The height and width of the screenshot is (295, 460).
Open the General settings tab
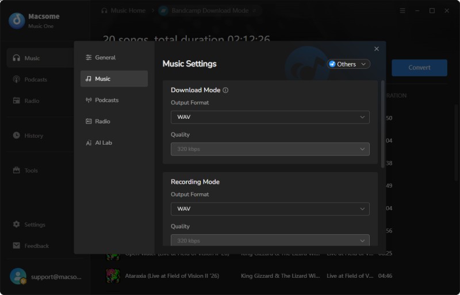tap(114, 57)
